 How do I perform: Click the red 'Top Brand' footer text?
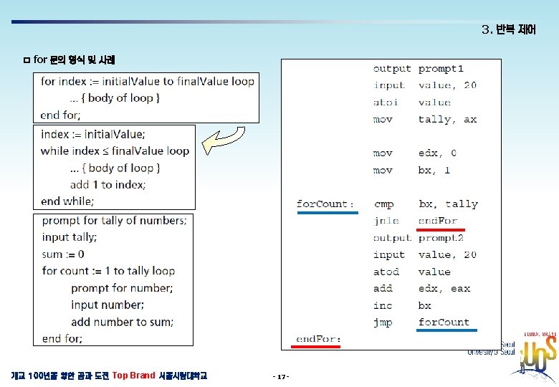pos(134,376)
